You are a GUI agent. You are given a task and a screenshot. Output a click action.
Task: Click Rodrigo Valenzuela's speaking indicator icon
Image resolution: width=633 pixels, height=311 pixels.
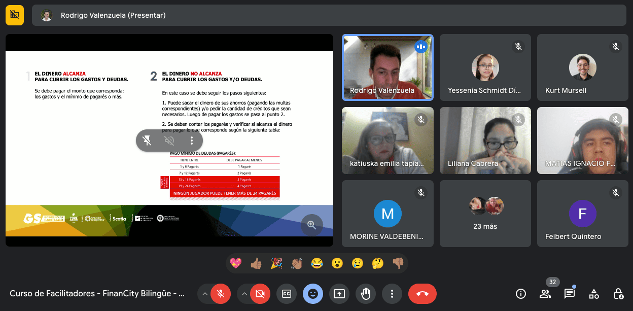click(x=420, y=47)
